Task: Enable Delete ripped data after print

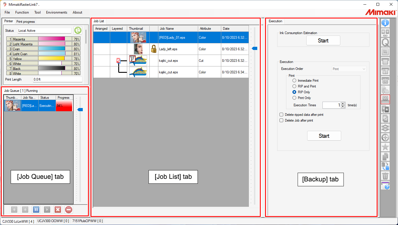Action: pyautogui.click(x=281, y=114)
